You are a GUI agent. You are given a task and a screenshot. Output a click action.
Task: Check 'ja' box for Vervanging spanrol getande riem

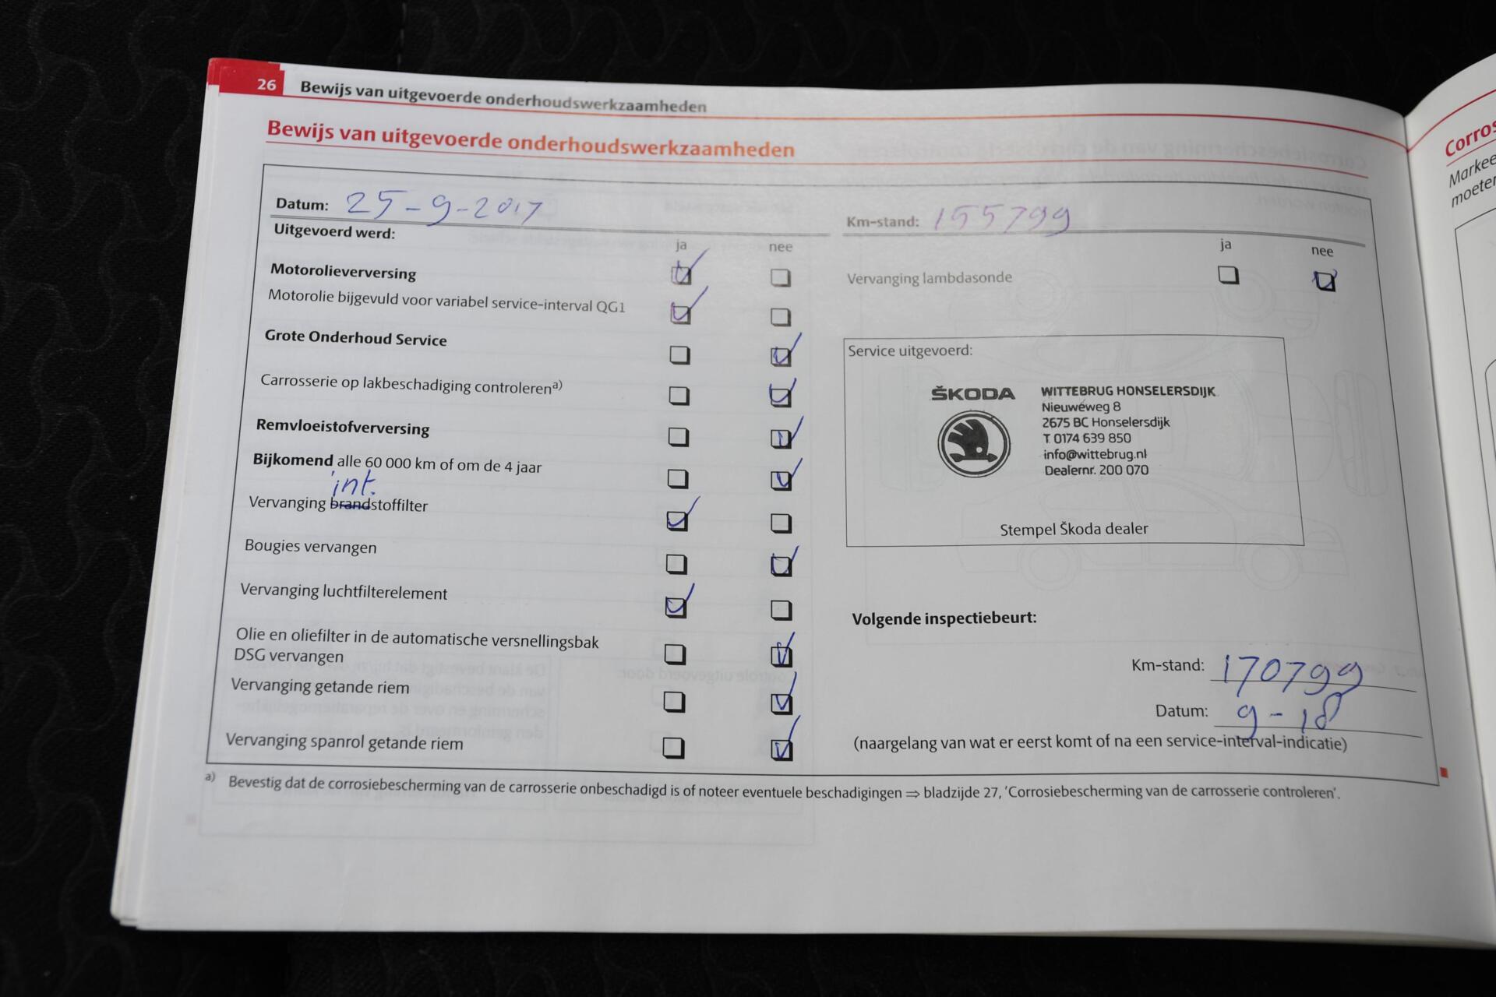point(673,748)
